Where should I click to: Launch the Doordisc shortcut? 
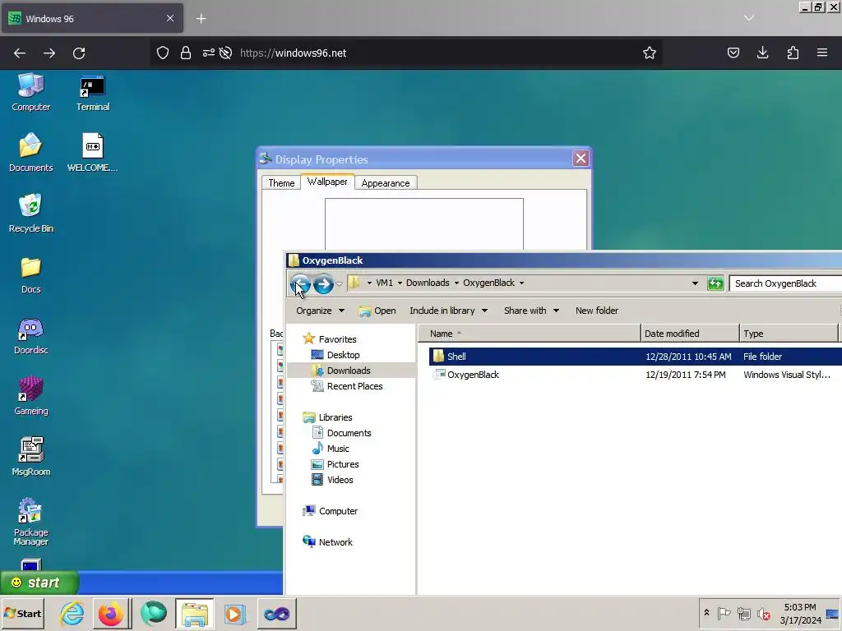pyautogui.click(x=30, y=336)
